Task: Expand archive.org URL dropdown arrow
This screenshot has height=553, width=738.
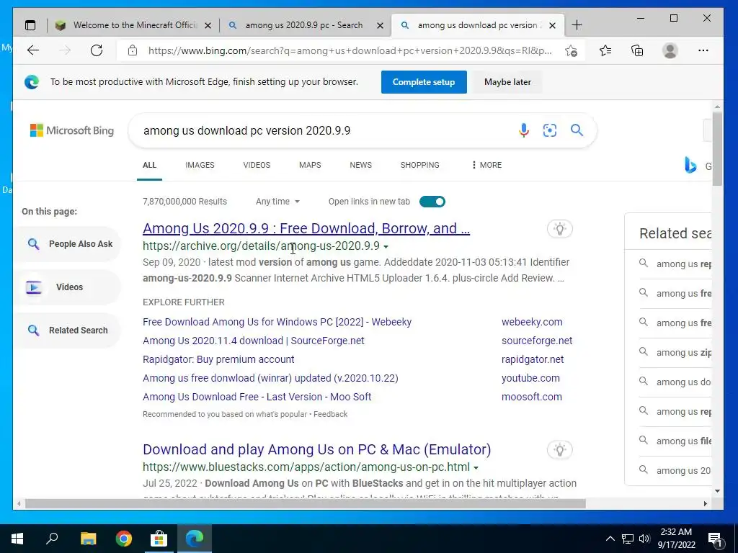Action: tap(386, 247)
